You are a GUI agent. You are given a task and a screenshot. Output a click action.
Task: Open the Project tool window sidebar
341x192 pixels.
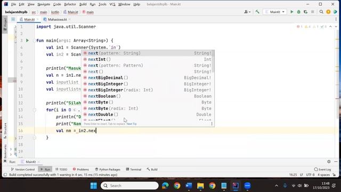coord(5,24)
